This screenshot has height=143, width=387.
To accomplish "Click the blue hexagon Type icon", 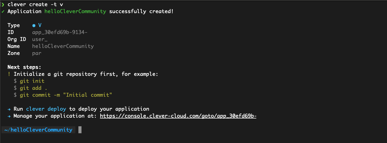I will [34, 25].
